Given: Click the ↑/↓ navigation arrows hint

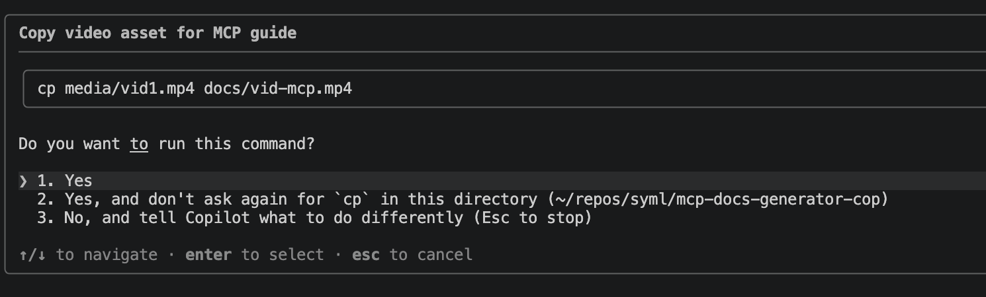Looking at the screenshot, I should coord(32,255).
